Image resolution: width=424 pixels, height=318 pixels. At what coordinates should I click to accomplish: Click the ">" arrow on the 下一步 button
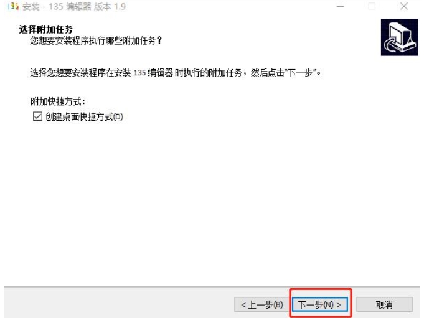[339, 305]
